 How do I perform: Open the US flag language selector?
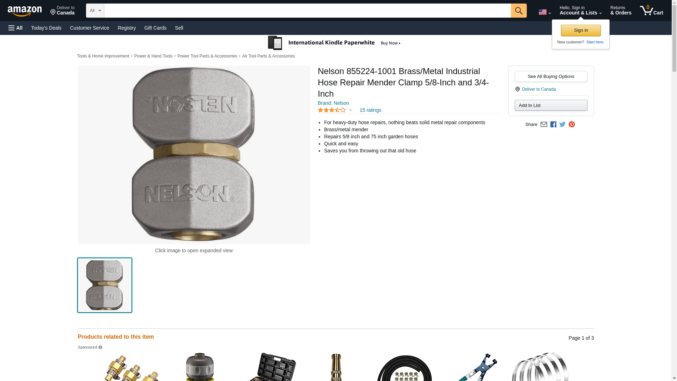point(544,12)
